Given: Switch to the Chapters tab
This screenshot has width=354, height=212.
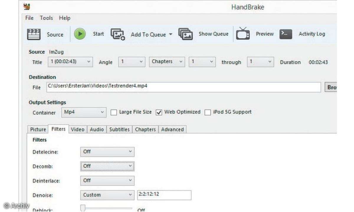Looking at the screenshot, I should [145, 129].
